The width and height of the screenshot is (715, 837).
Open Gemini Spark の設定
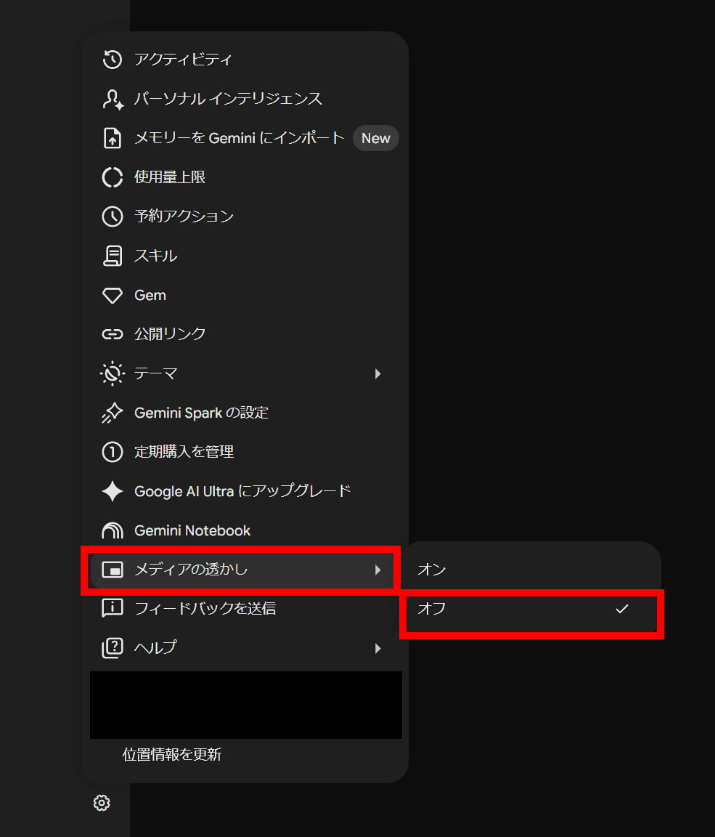click(x=245, y=413)
